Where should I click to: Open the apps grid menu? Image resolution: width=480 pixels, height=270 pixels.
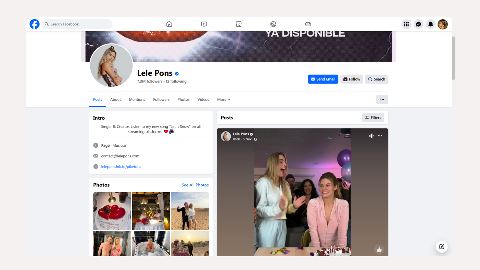(x=406, y=24)
